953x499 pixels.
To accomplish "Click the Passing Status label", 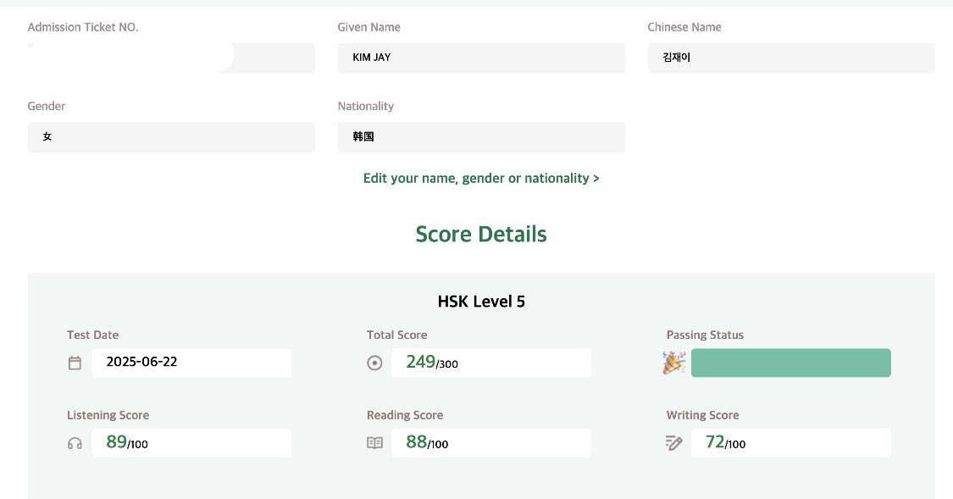I will point(705,335).
